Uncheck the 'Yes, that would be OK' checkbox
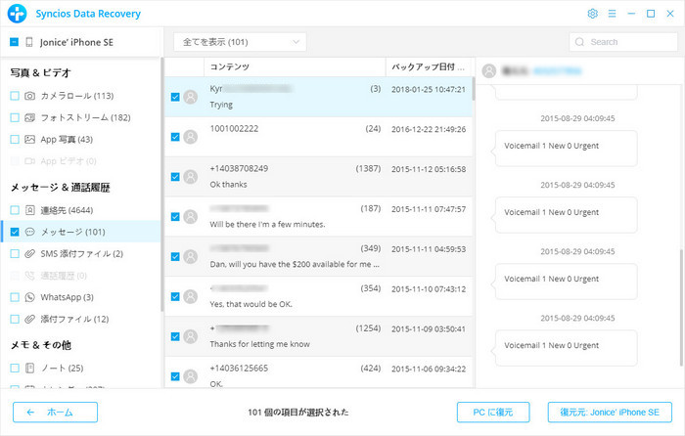Screen dimensions: 685x436 (175, 297)
